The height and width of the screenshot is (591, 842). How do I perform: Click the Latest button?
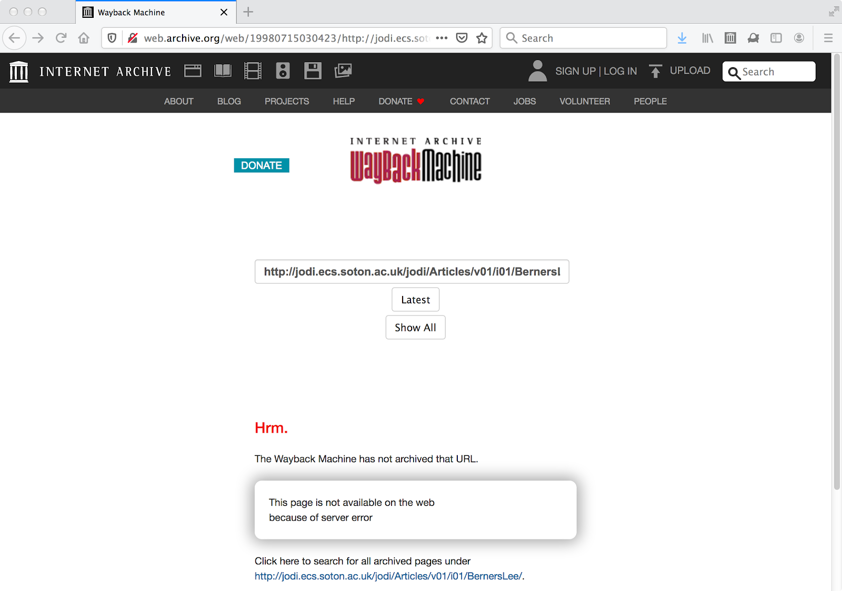pyautogui.click(x=415, y=300)
